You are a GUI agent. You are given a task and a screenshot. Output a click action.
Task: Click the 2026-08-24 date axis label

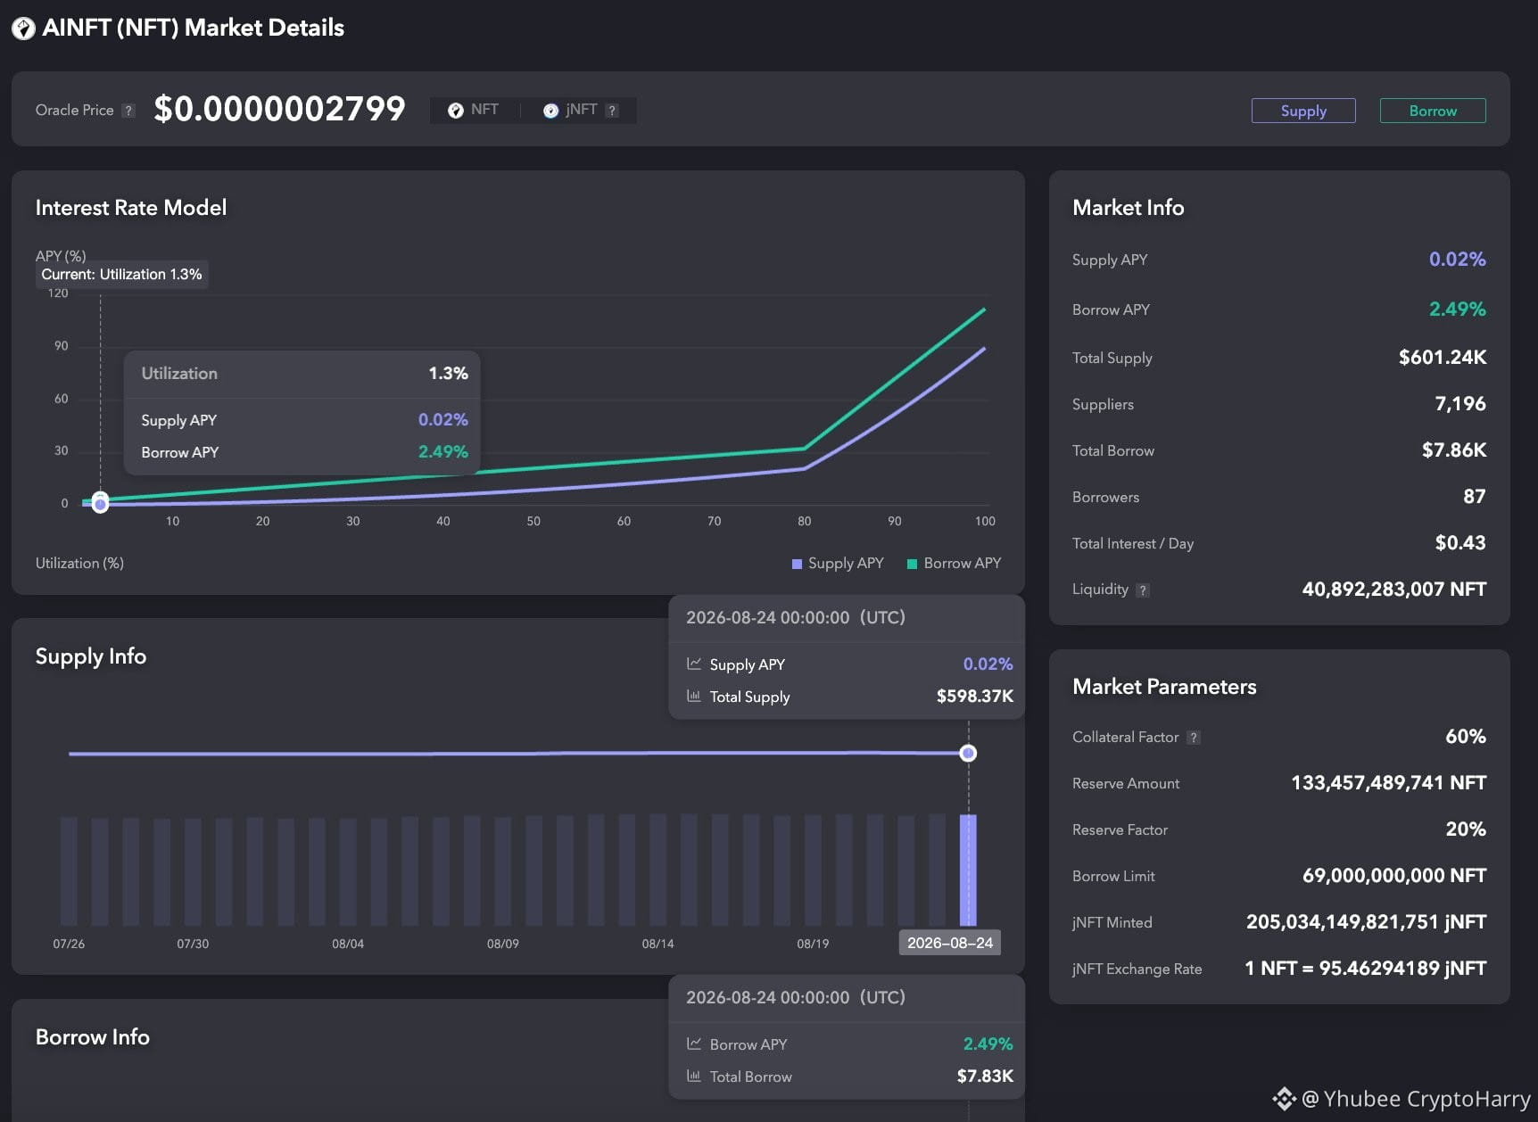949,943
